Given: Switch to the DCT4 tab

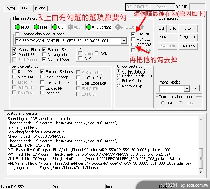Looking at the screenshot, I should (x=11, y=8).
